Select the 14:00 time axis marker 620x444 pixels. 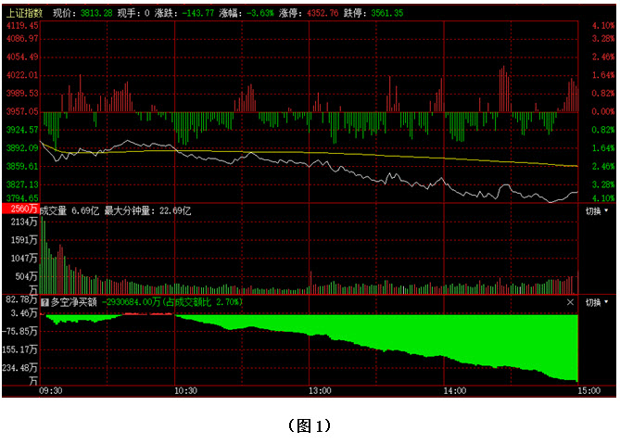click(454, 391)
